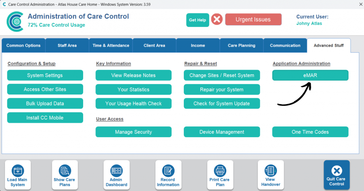364x191 pixels.
Task: Open the Care Planning tab
Action: (x=242, y=45)
